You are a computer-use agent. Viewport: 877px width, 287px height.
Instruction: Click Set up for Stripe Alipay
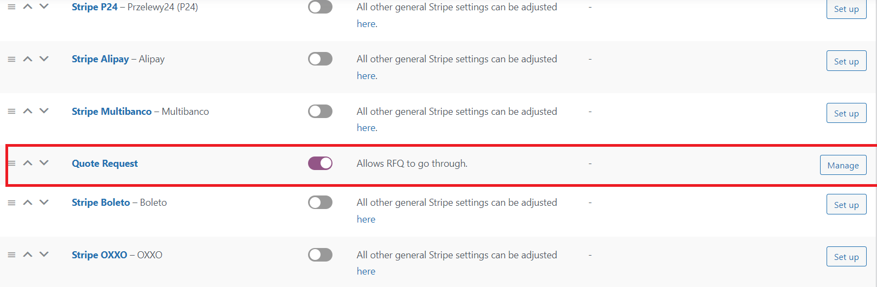[846, 61]
